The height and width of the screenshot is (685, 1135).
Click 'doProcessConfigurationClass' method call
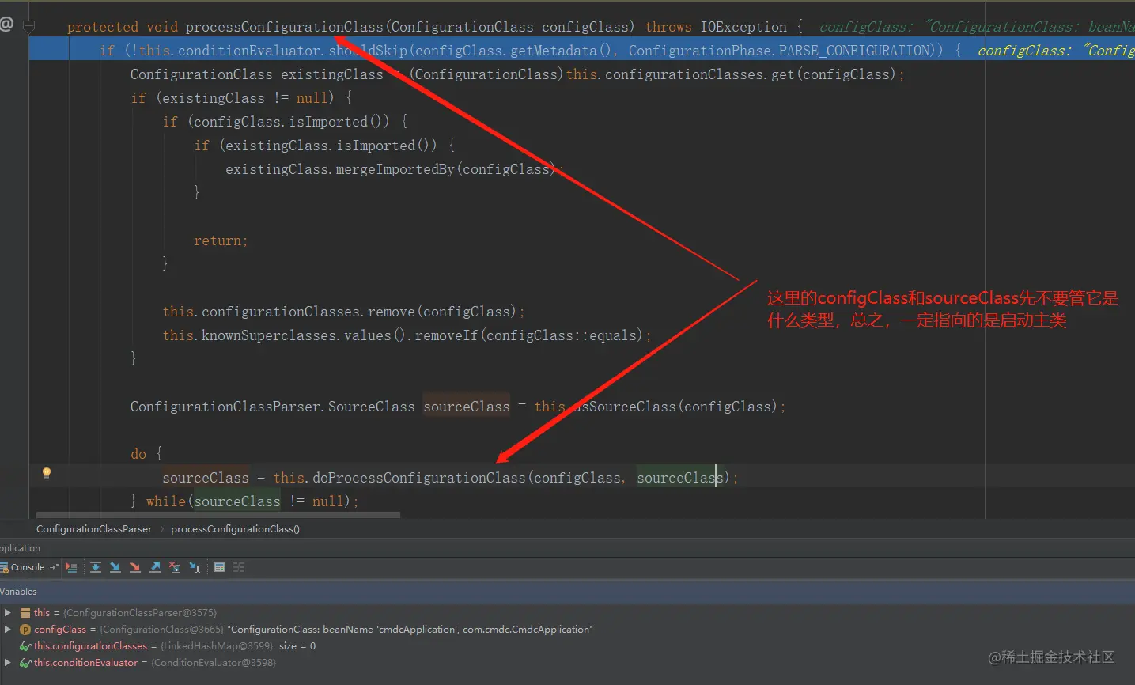[x=419, y=478]
